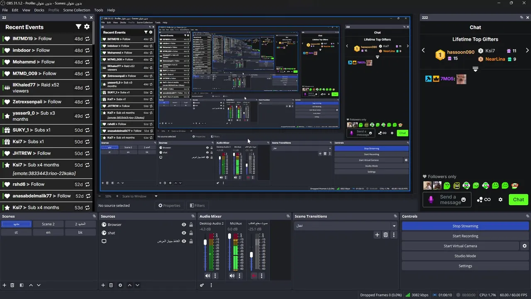Hide the Browser source with eye icon
The image size is (531, 299).
184,225
